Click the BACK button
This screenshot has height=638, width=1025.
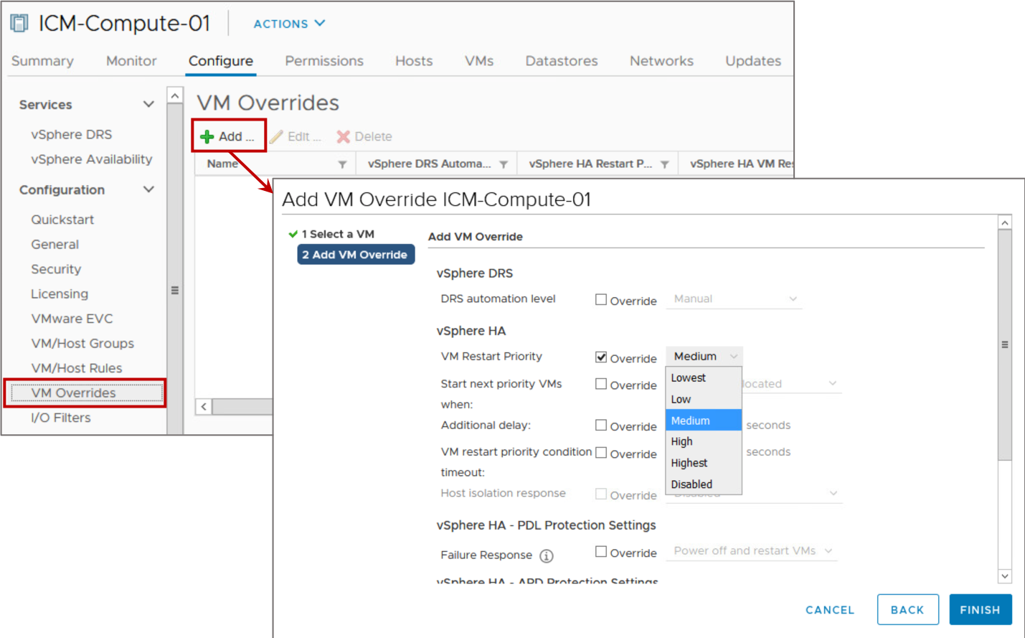pyautogui.click(x=907, y=609)
